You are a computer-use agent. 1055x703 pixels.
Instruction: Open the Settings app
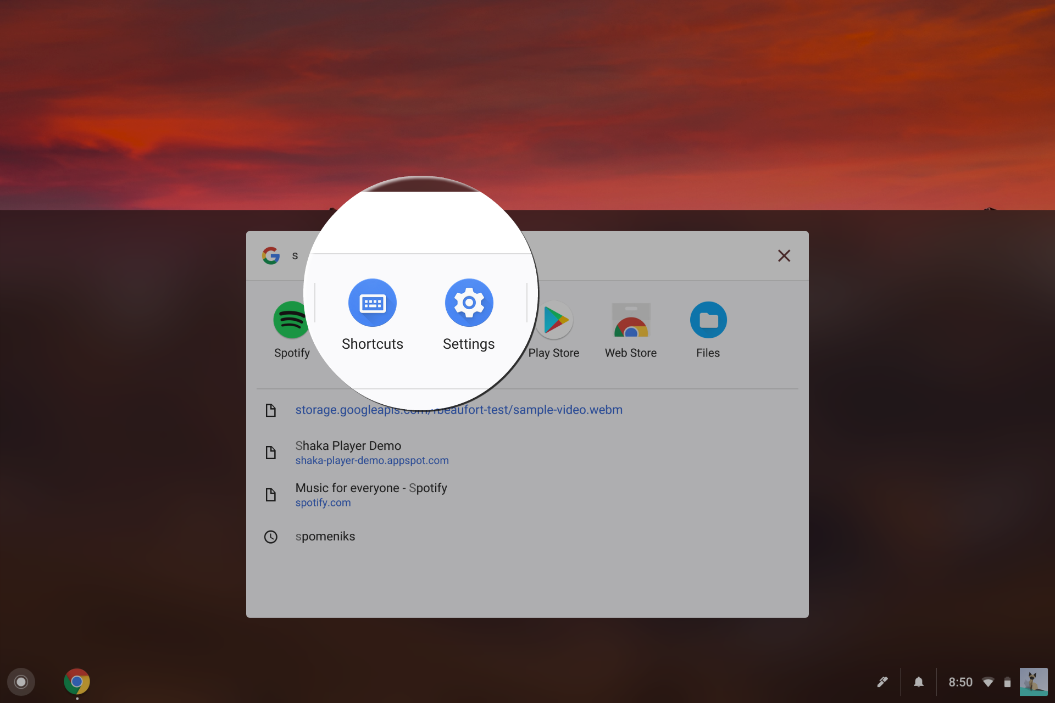tap(469, 303)
